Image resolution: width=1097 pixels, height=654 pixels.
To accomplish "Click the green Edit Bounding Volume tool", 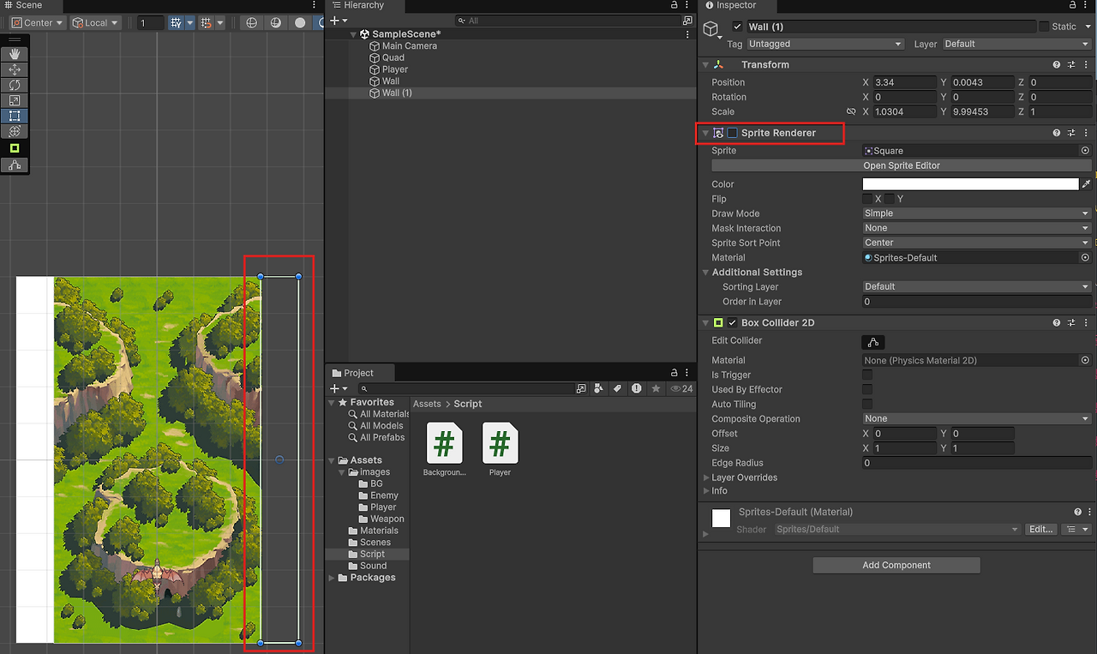I will 15,148.
